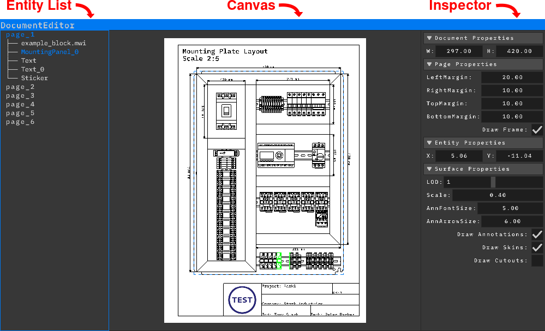This screenshot has height=331, width=545.
Task: Edit the LeftMargin value
Action: click(x=512, y=77)
